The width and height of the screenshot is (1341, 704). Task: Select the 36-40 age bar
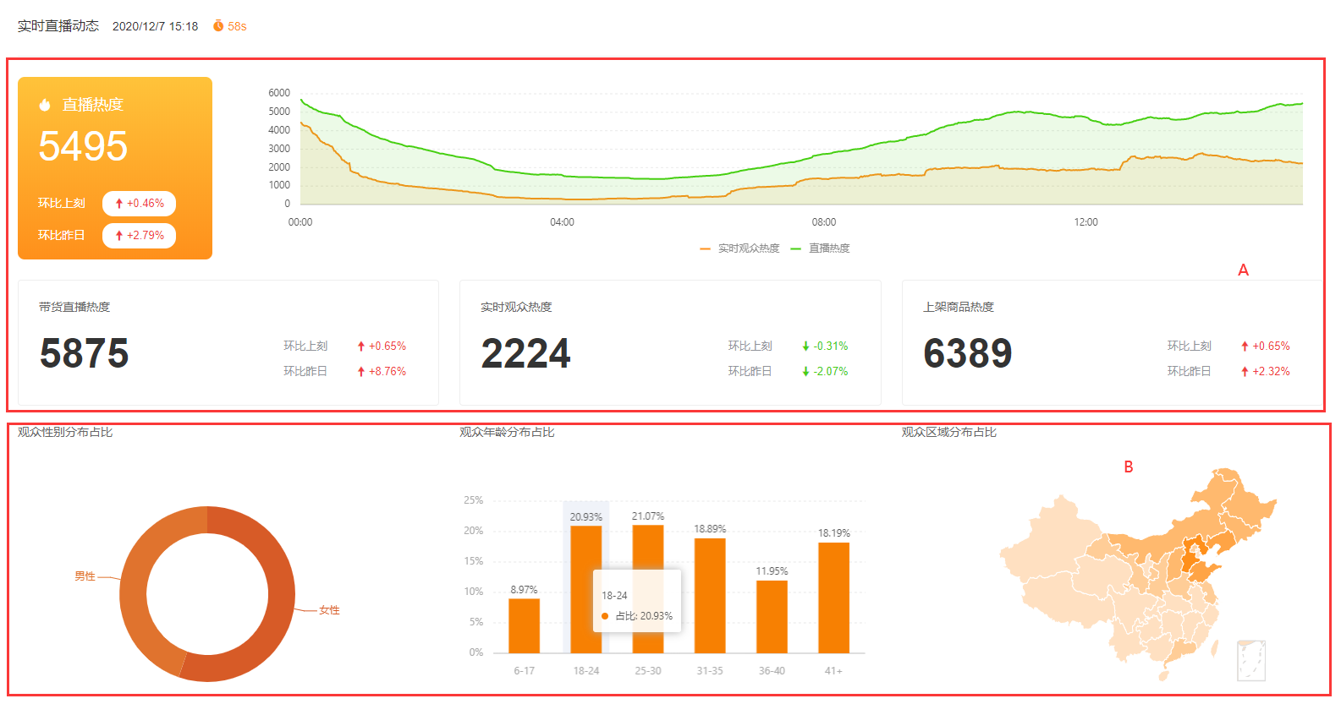click(x=772, y=617)
